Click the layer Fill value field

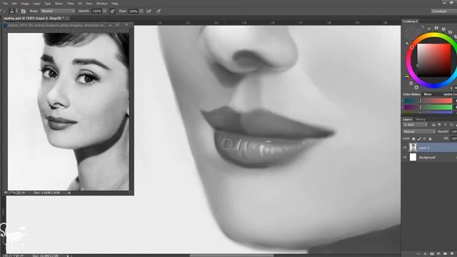coord(454,138)
